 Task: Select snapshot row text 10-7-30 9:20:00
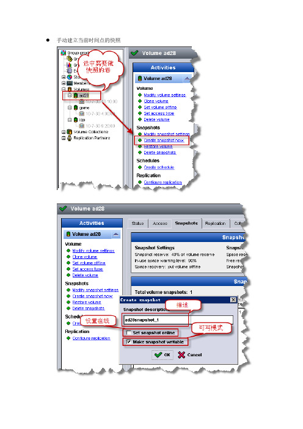point(100,126)
